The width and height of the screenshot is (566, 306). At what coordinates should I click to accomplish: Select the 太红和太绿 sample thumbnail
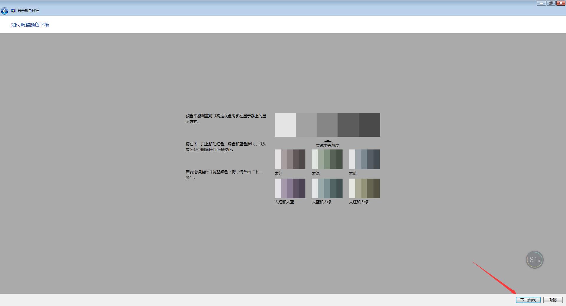click(364, 188)
